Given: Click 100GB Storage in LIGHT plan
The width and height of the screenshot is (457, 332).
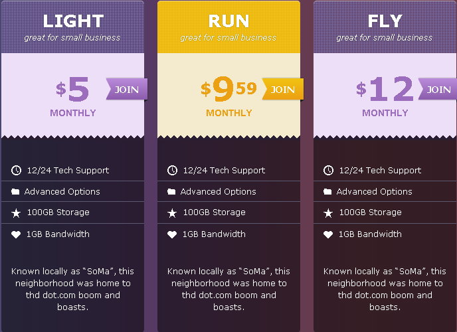Looking at the screenshot, I should click(x=58, y=212).
